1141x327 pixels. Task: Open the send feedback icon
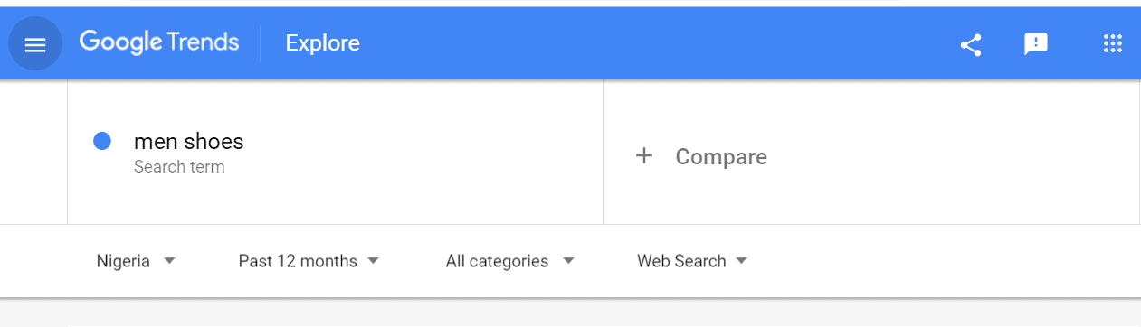(1036, 43)
